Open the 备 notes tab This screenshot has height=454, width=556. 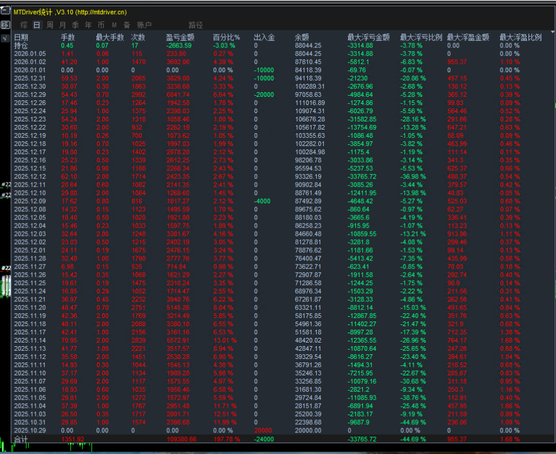point(127,25)
